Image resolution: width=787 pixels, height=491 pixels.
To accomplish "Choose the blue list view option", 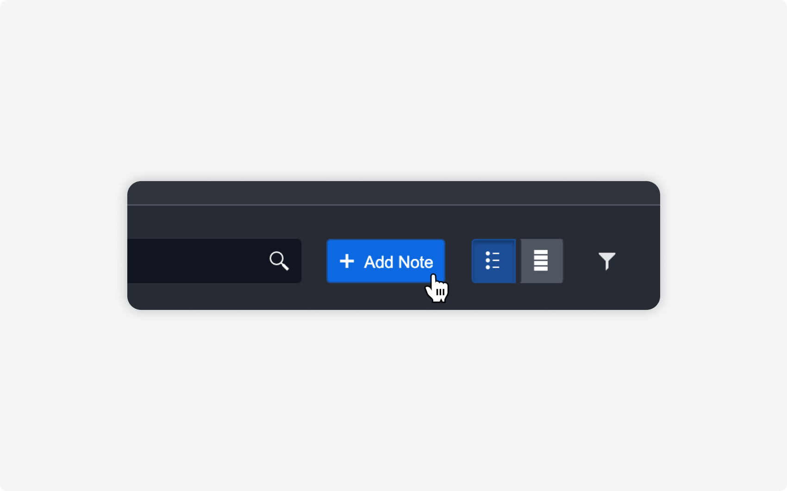I will pos(493,261).
